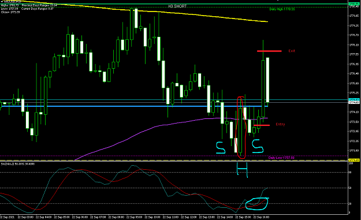Click the '22 Sep 2021' date label
361x220 pixels.
[x=8, y=217]
